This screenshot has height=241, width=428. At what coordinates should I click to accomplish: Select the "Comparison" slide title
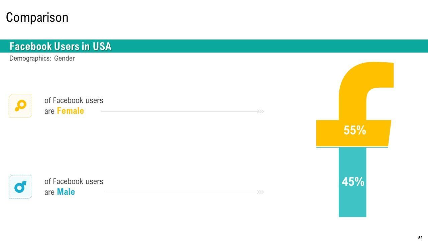coord(37,17)
